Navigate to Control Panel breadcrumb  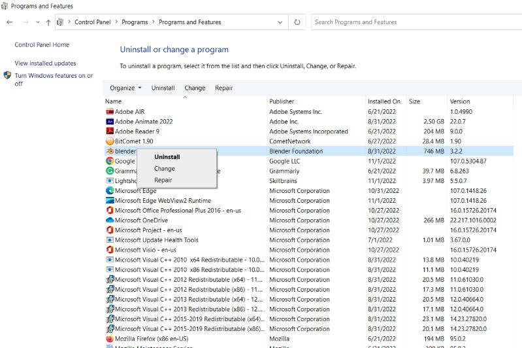(93, 22)
